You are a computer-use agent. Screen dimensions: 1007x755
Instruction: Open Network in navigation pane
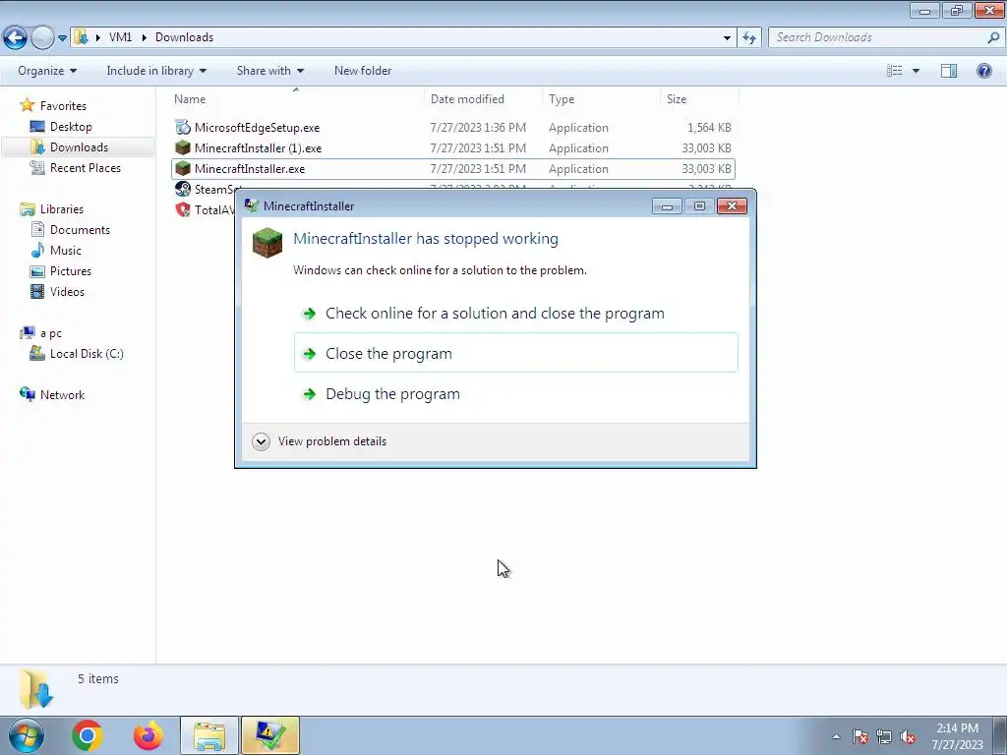pyautogui.click(x=53, y=395)
